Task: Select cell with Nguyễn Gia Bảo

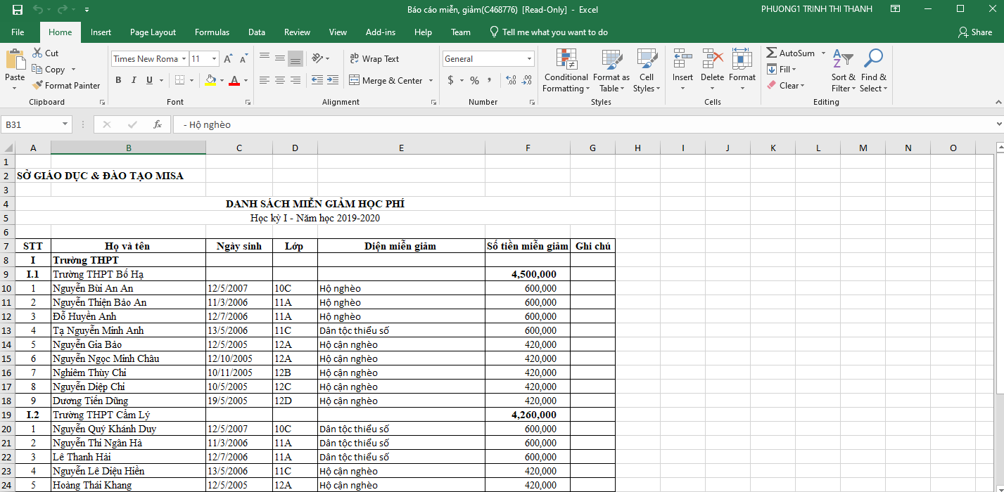Action: tap(128, 344)
